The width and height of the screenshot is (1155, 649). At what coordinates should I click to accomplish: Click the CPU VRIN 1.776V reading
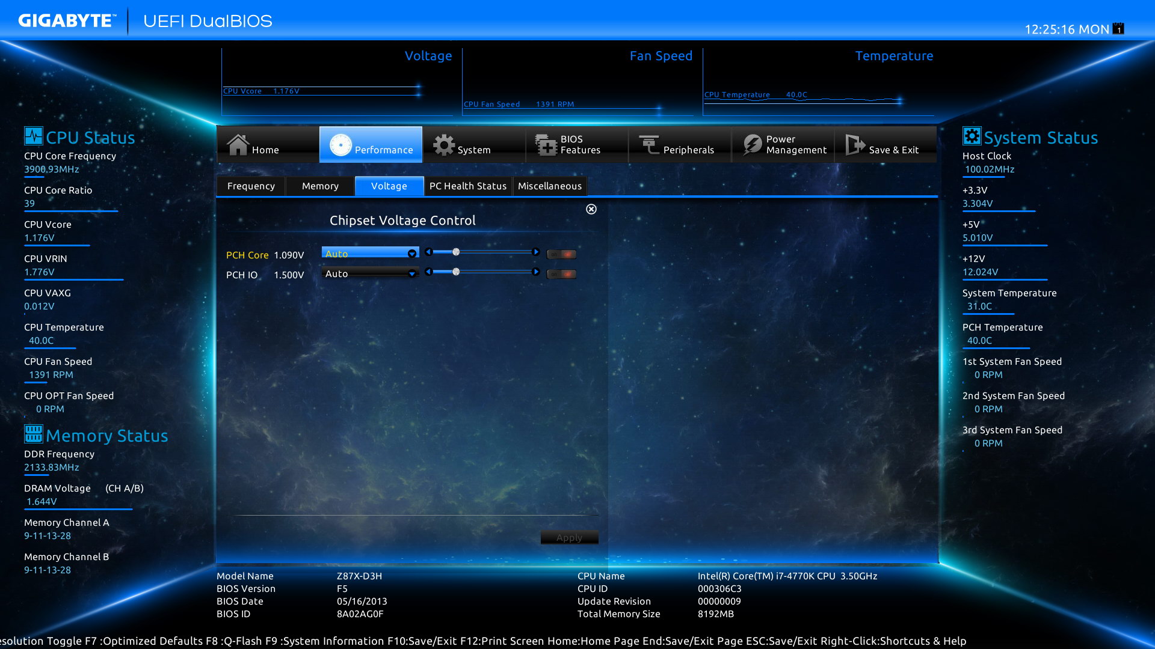[x=39, y=272]
